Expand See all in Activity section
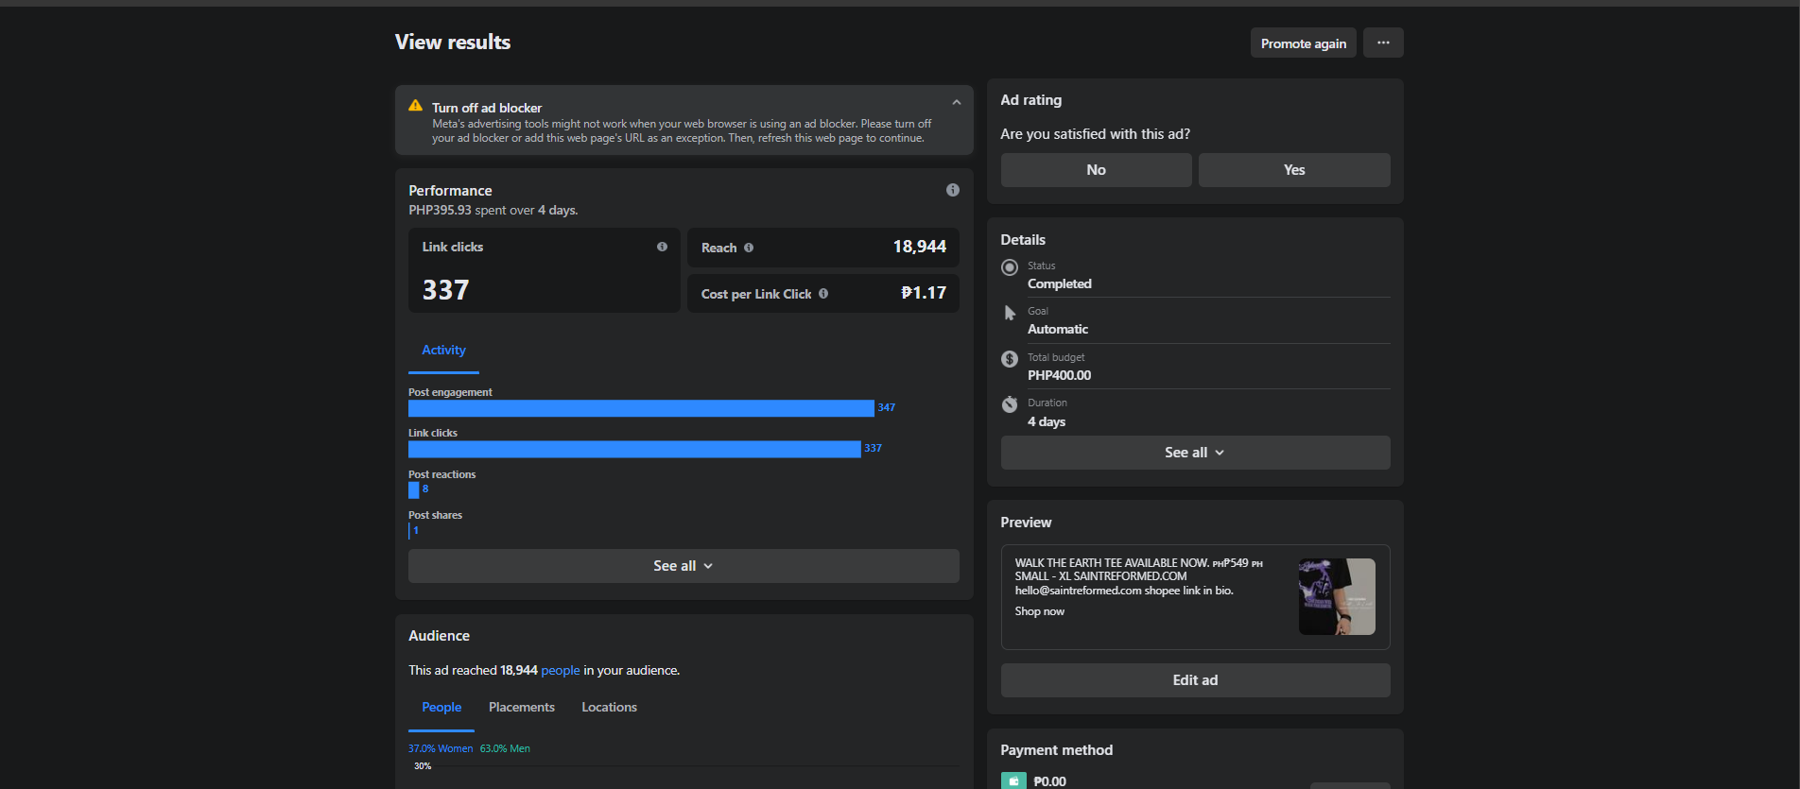The image size is (1800, 789). 684,566
